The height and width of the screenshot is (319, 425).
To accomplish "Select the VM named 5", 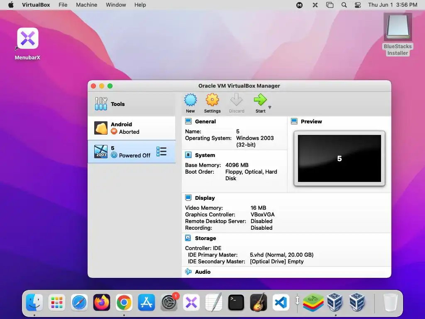I will click(132, 152).
